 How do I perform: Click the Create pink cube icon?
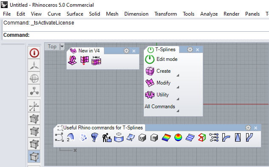[x=150, y=71]
